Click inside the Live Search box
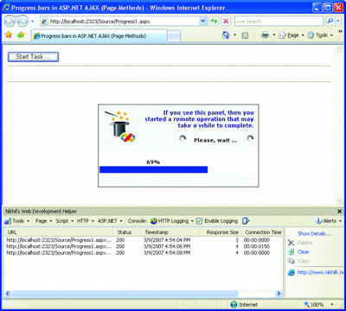 coord(279,22)
